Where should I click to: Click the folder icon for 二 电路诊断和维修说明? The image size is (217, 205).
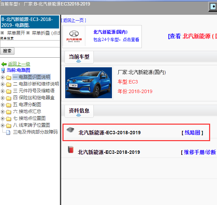pyautogui.click(x=9, y=84)
